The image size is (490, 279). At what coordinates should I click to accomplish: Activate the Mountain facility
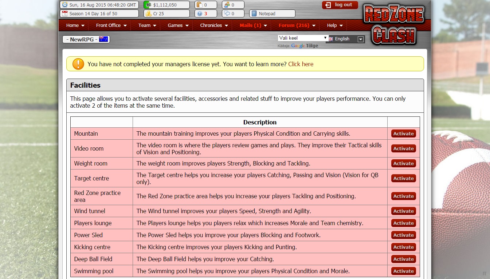click(x=403, y=133)
